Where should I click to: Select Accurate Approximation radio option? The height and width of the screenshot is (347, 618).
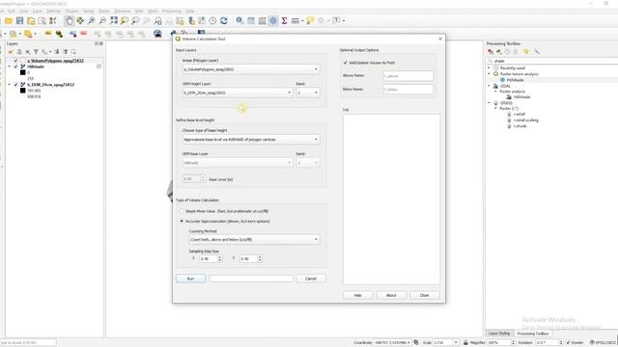(x=182, y=221)
